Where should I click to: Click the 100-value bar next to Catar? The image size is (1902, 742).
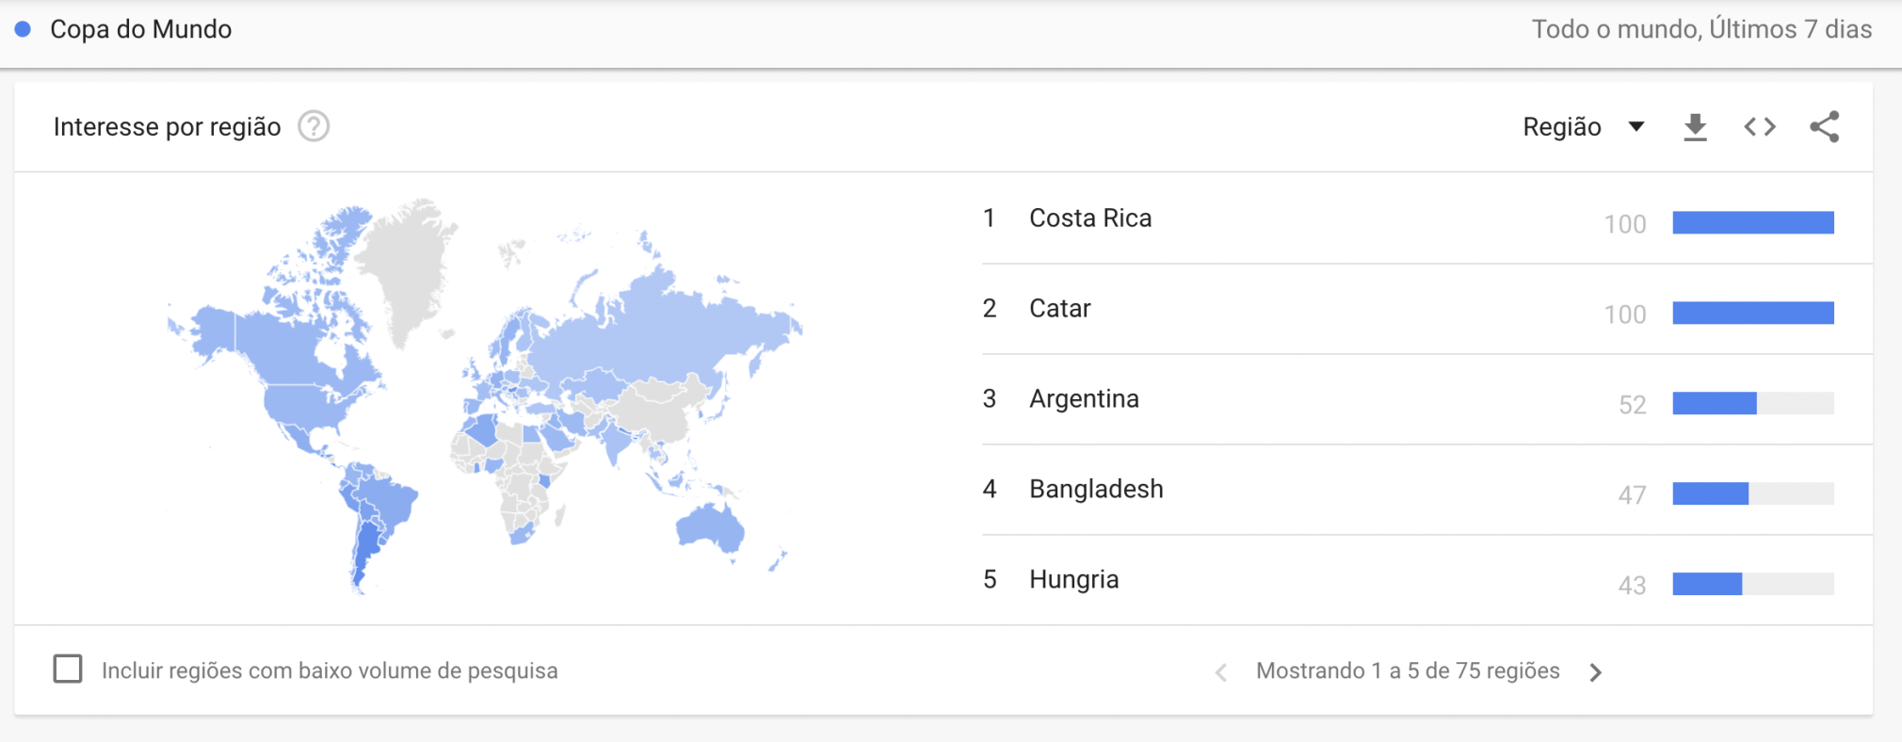(x=1753, y=312)
